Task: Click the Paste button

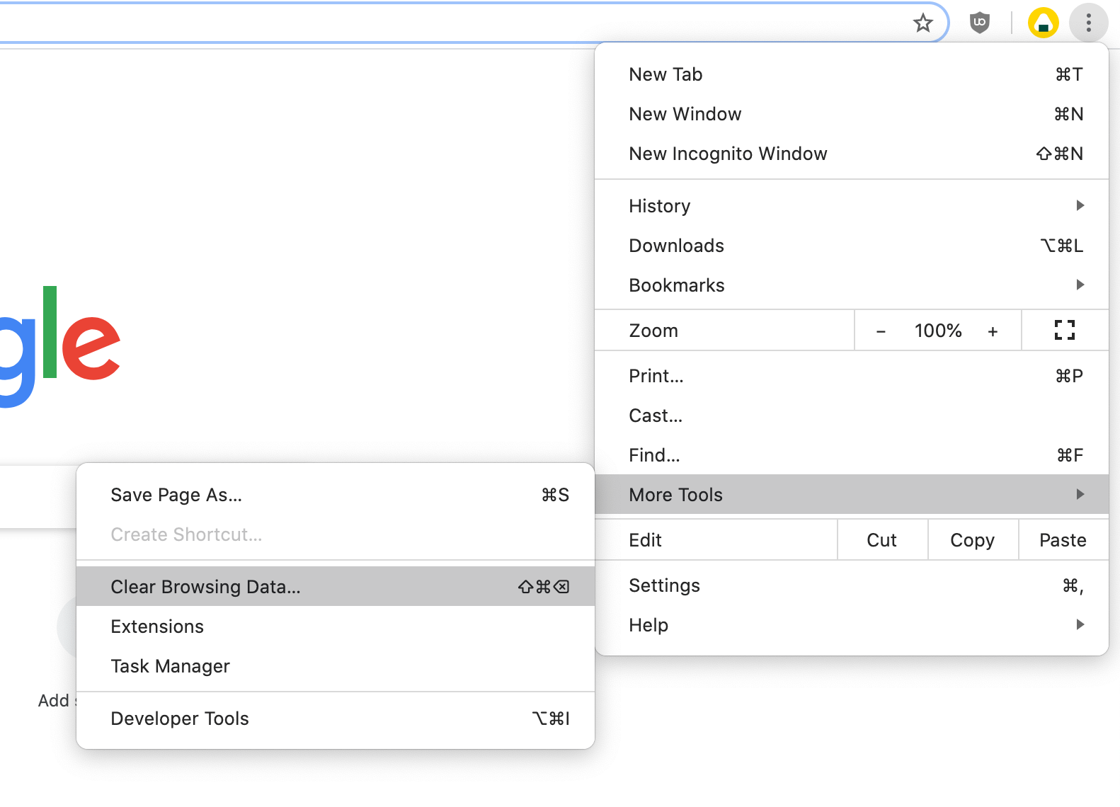Action: pos(1063,540)
